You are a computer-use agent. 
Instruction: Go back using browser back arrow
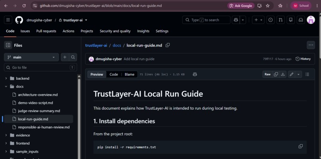click(x=6, y=6)
